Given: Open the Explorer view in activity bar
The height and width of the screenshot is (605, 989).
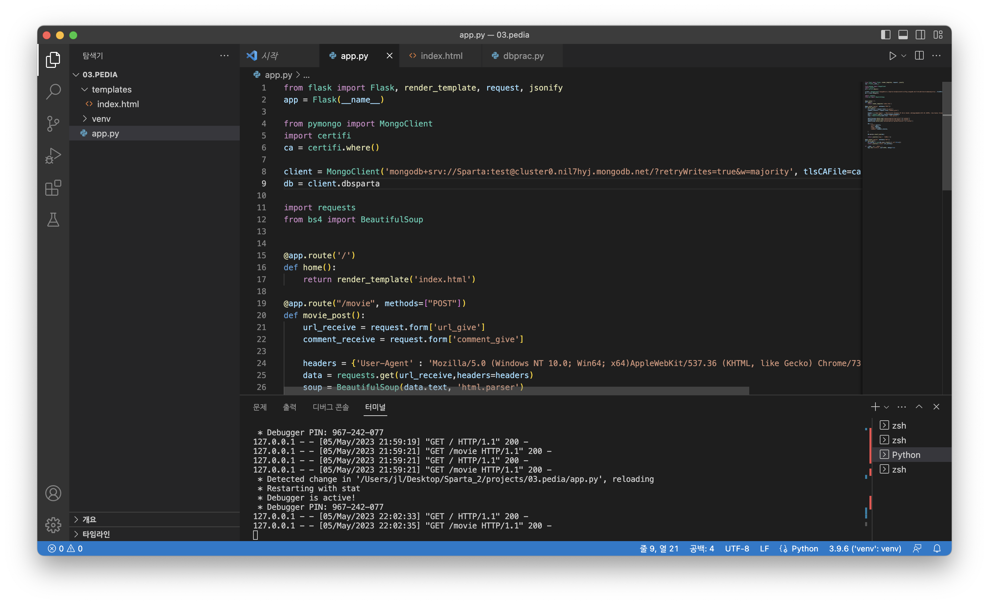Looking at the screenshot, I should 53,60.
